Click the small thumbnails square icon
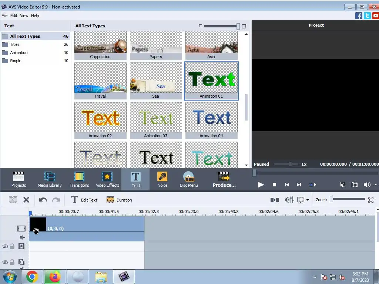The image size is (379, 284). pos(200,26)
